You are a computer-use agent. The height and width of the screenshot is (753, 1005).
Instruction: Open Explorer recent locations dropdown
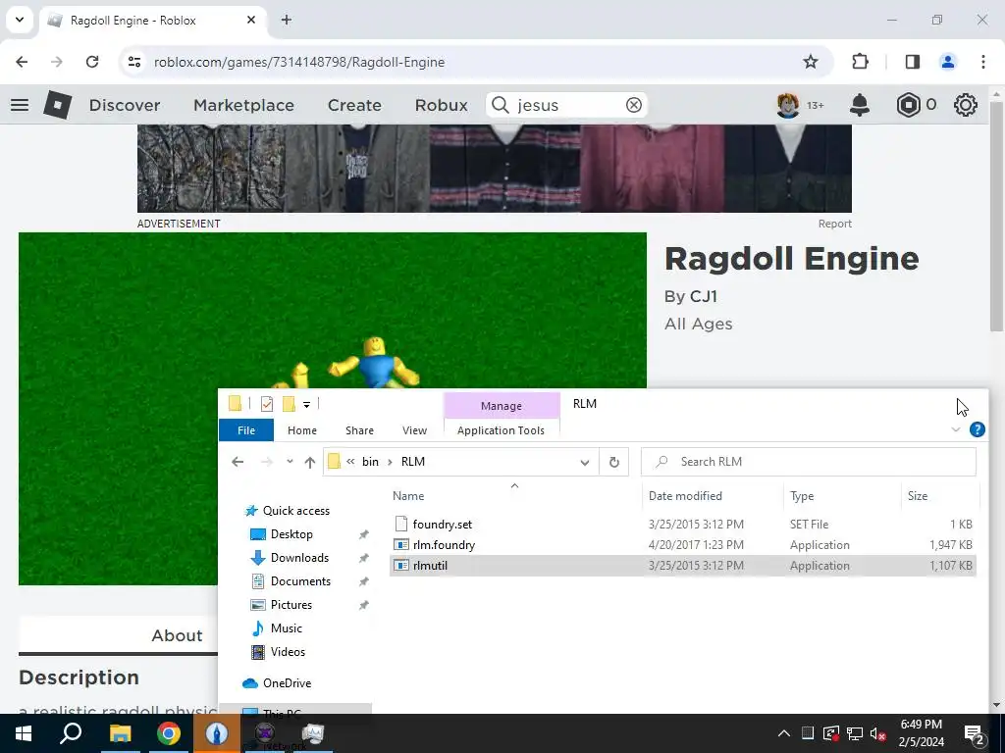pyautogui.click(x=290, y=462)
